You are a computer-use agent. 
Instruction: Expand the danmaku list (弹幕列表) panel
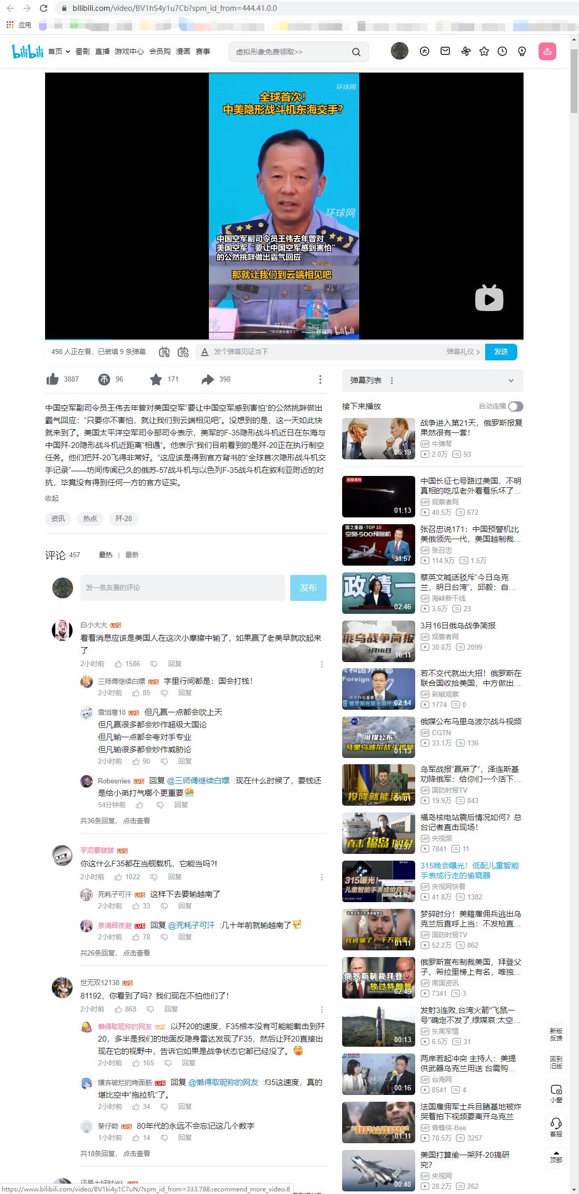point(511,381)
